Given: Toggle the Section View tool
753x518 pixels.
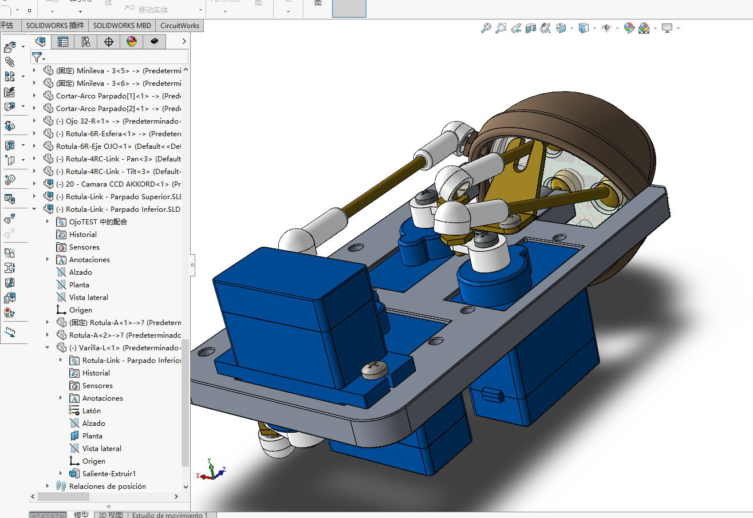Looking at the screenshot, I should click(x=530, y=27).
